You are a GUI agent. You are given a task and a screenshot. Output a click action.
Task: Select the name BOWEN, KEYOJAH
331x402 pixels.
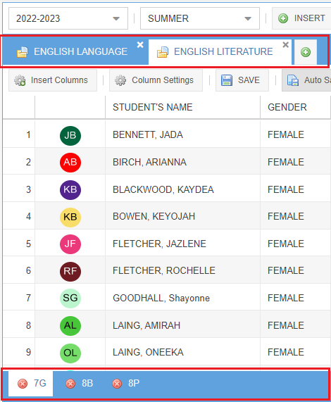coord(154,217)
